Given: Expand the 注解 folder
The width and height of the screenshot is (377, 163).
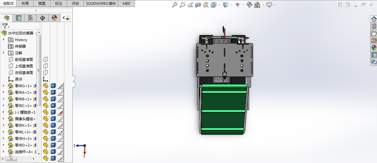Looking at the screenshot, I should point(4,53).
